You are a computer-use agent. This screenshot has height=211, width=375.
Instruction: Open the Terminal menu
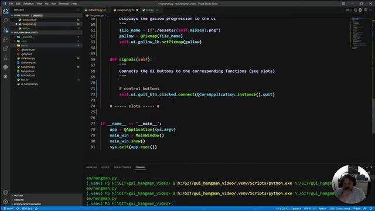coord(64,4)
